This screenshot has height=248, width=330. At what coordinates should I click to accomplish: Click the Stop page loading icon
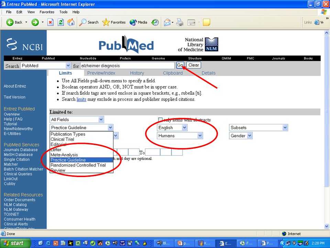50,22
